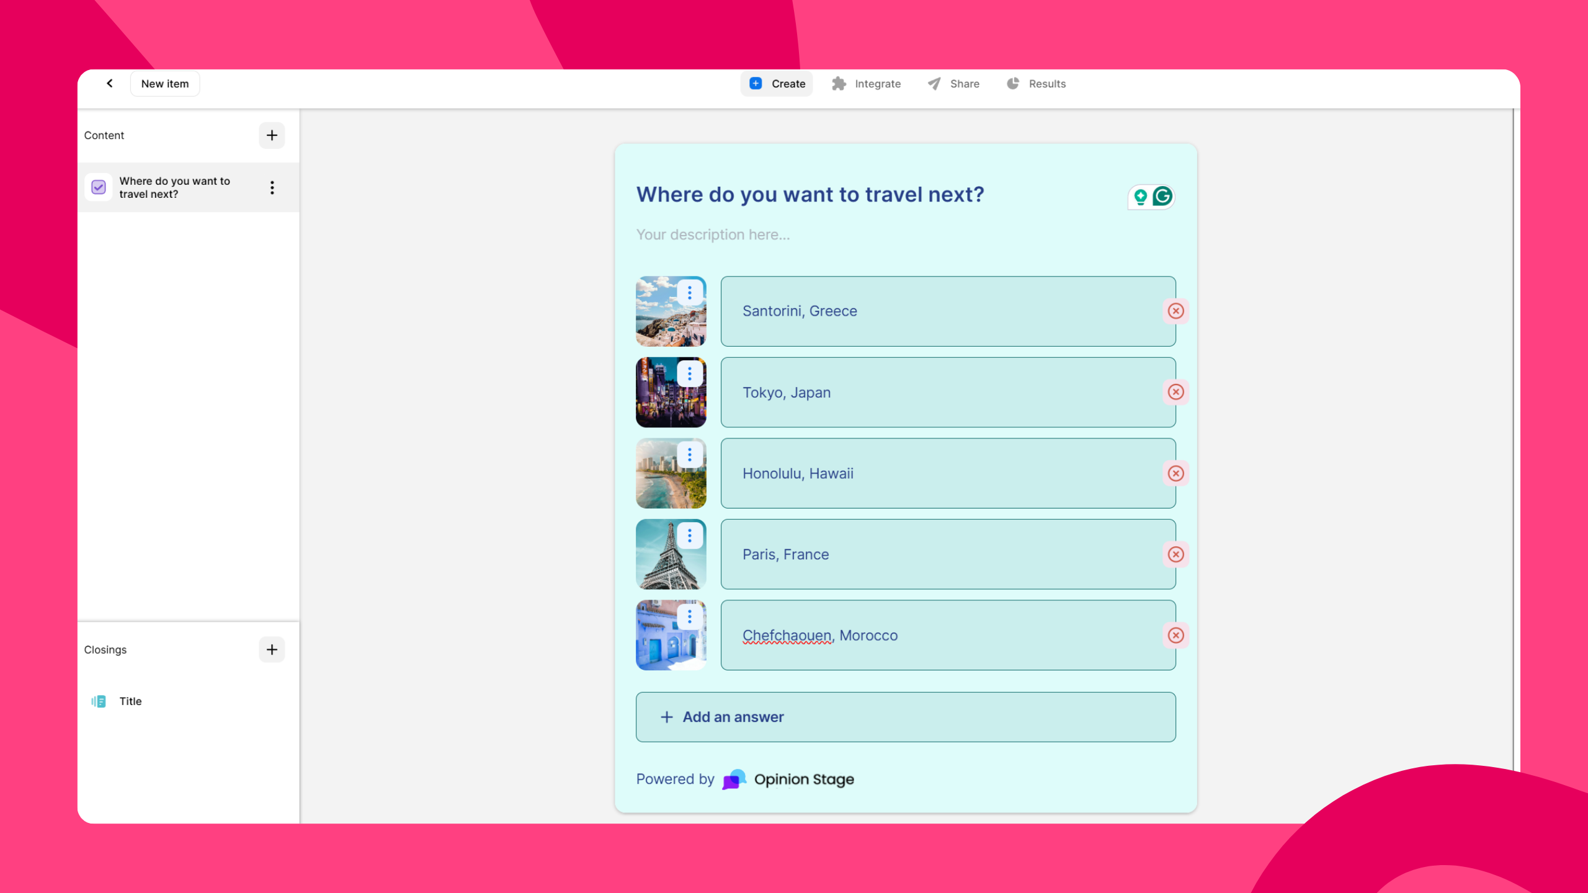The width and height of the screenshot is (1588, 893).
Task: Open image options menu on Tokyo thumbnail
Action: coord(689,374)
